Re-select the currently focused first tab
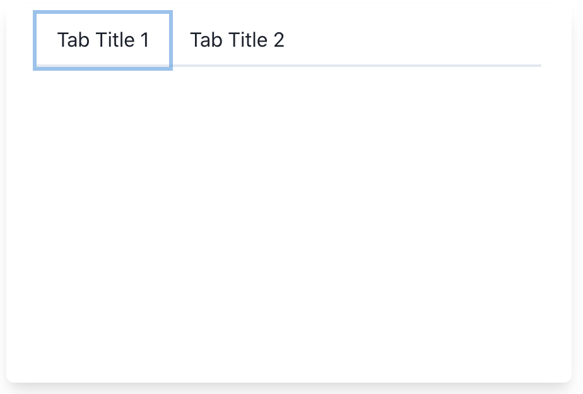This screenshot has width=583, height=394. click(x=102, y=40)
